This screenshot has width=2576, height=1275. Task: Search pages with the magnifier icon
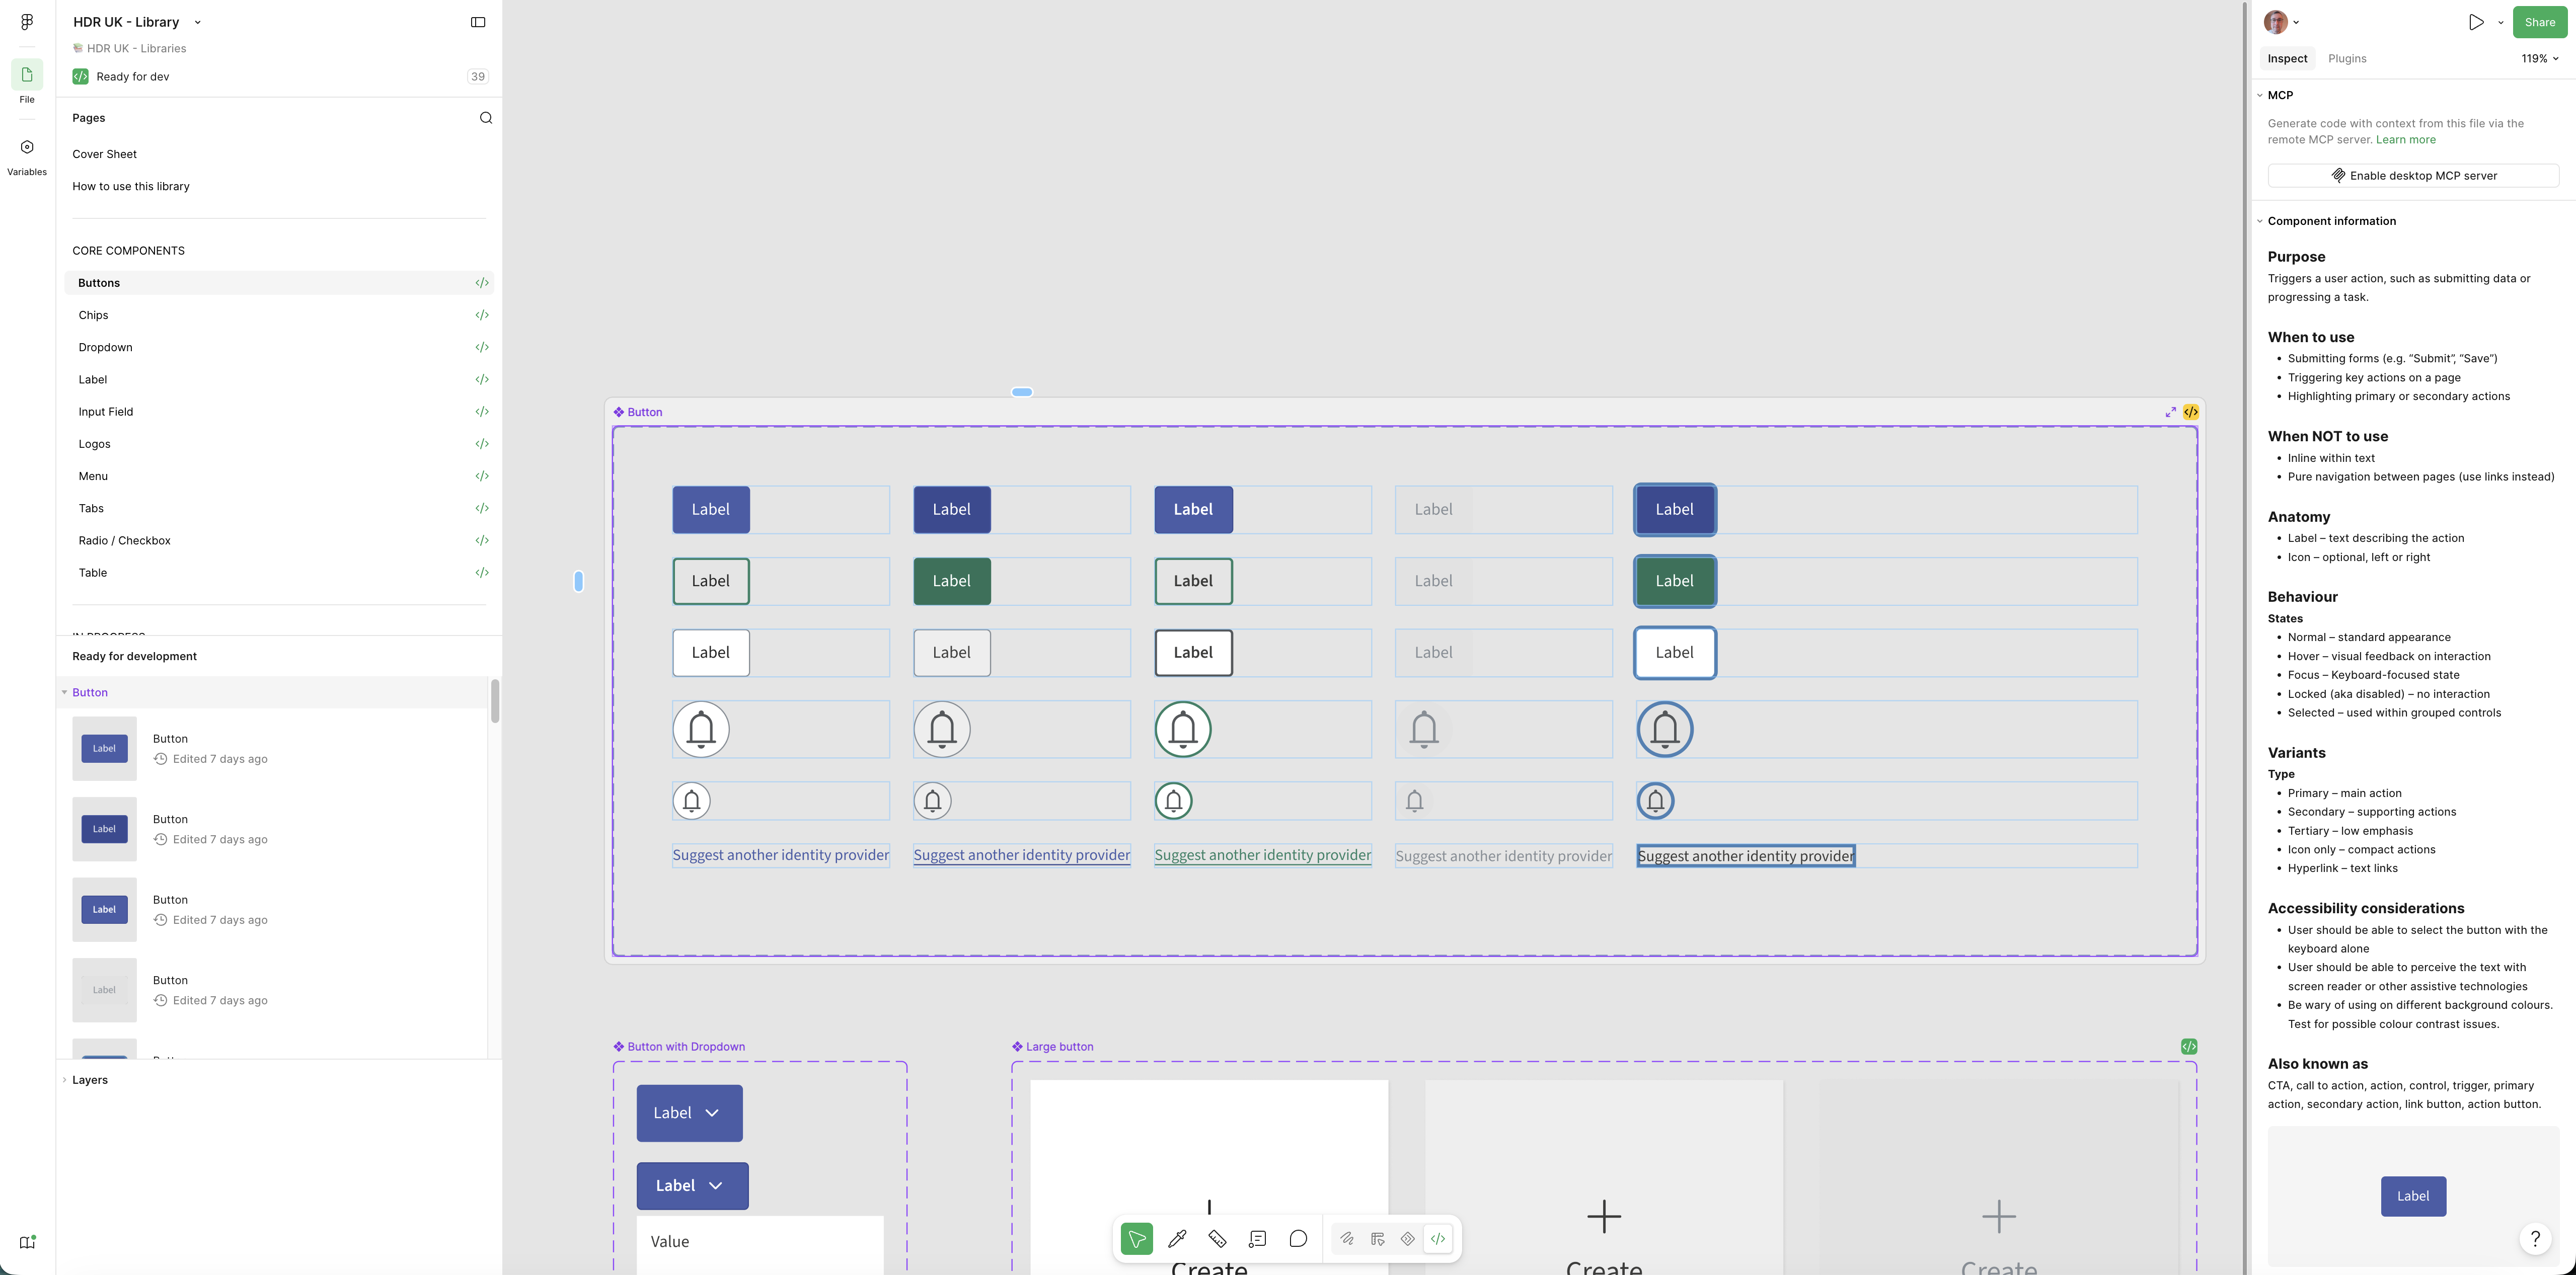pyautogui.click(x=486, y=118)
